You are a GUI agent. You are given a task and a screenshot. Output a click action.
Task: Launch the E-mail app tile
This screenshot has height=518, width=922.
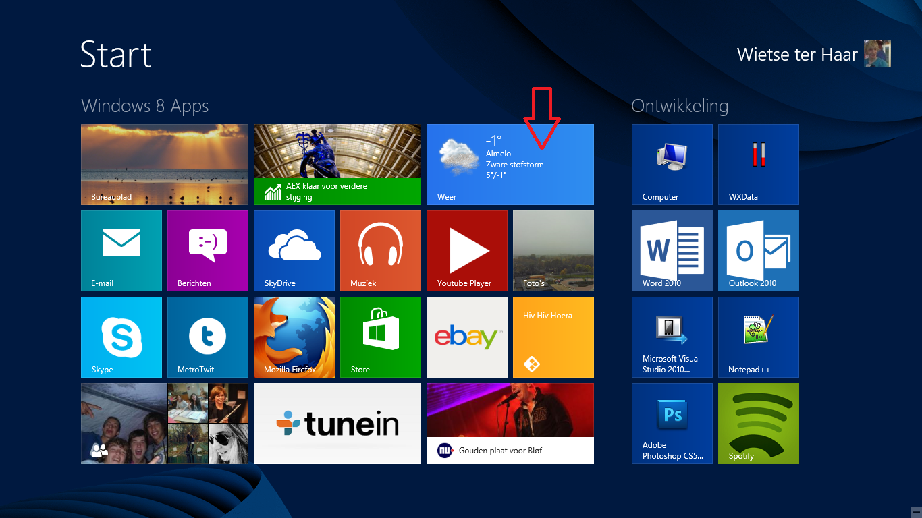point(121,251)
